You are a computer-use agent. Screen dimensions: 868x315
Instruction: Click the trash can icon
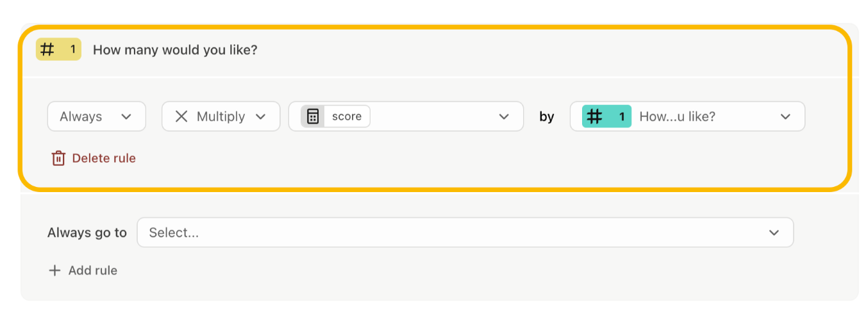58,158
